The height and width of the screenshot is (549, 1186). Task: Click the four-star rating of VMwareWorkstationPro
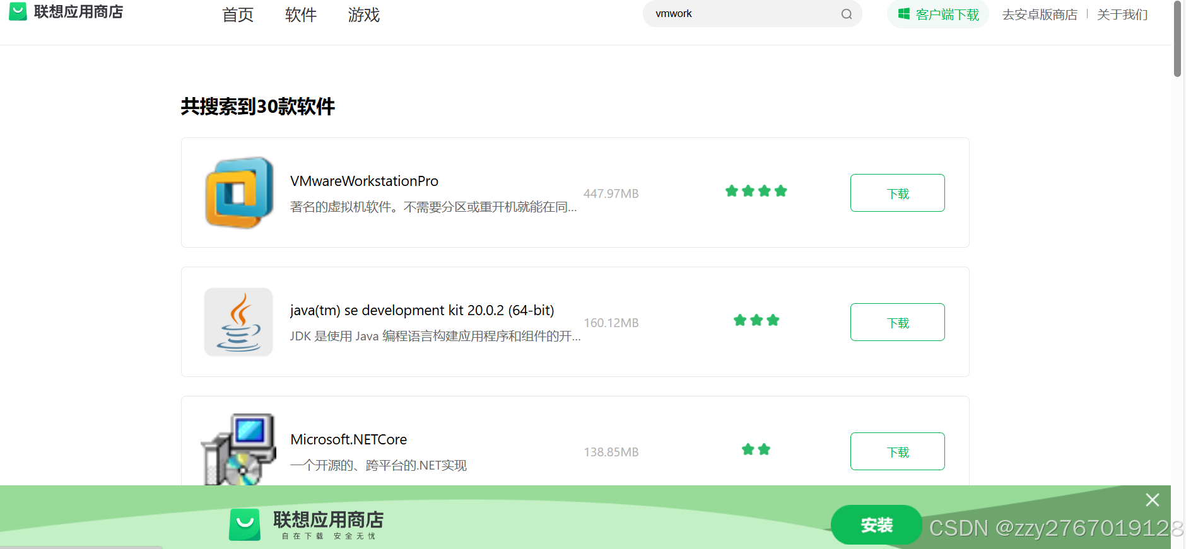(756, 191)
